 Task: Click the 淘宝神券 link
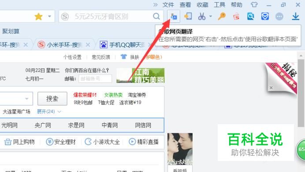pyautogui.click(x=137, y=95)
